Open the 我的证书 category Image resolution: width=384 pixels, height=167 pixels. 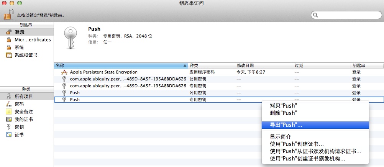tap(23, 120)
